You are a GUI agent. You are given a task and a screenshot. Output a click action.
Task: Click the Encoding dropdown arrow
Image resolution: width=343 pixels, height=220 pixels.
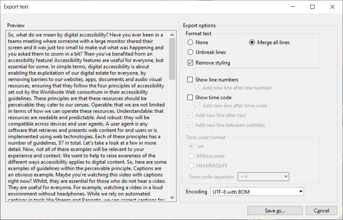pyautogui.click(x=301, y=192)
